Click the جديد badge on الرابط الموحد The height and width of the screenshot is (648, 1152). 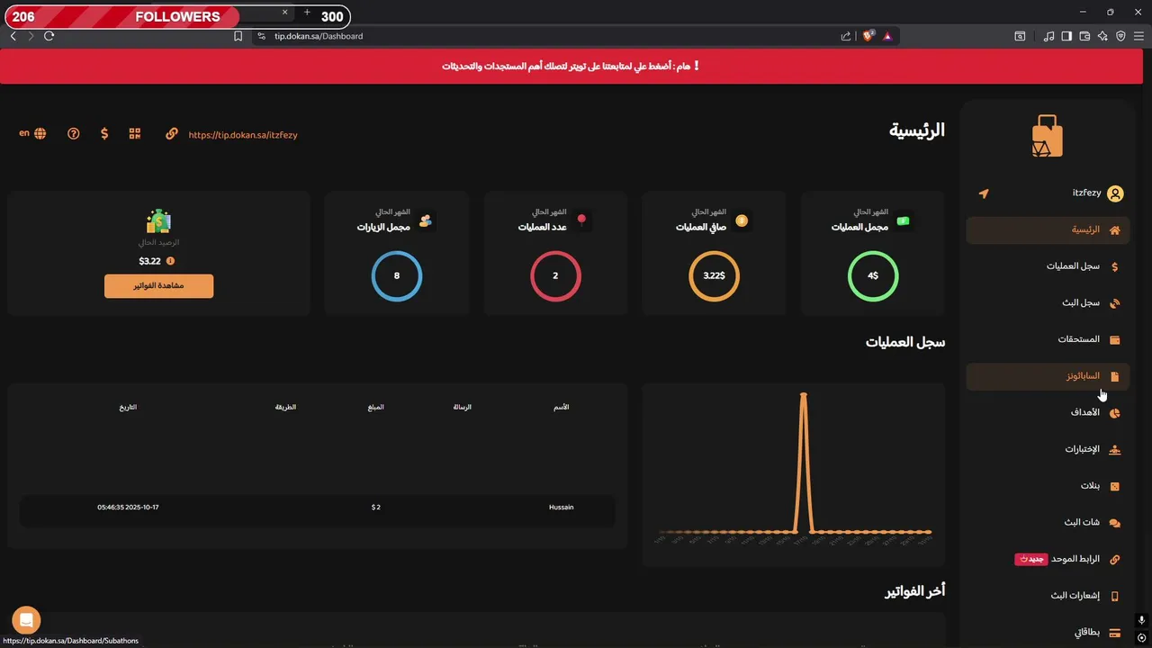[x=1031, y=559]
